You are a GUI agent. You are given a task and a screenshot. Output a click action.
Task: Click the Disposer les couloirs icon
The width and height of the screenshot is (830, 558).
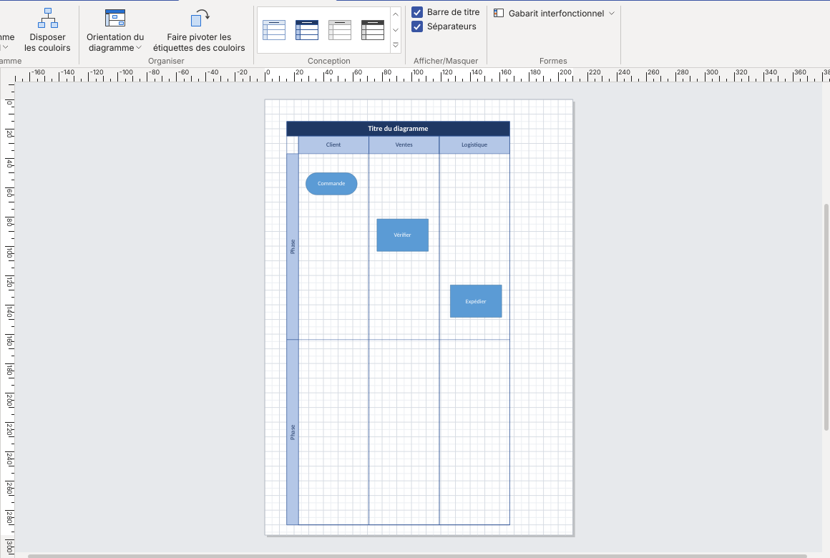click(x=47, y=19)
